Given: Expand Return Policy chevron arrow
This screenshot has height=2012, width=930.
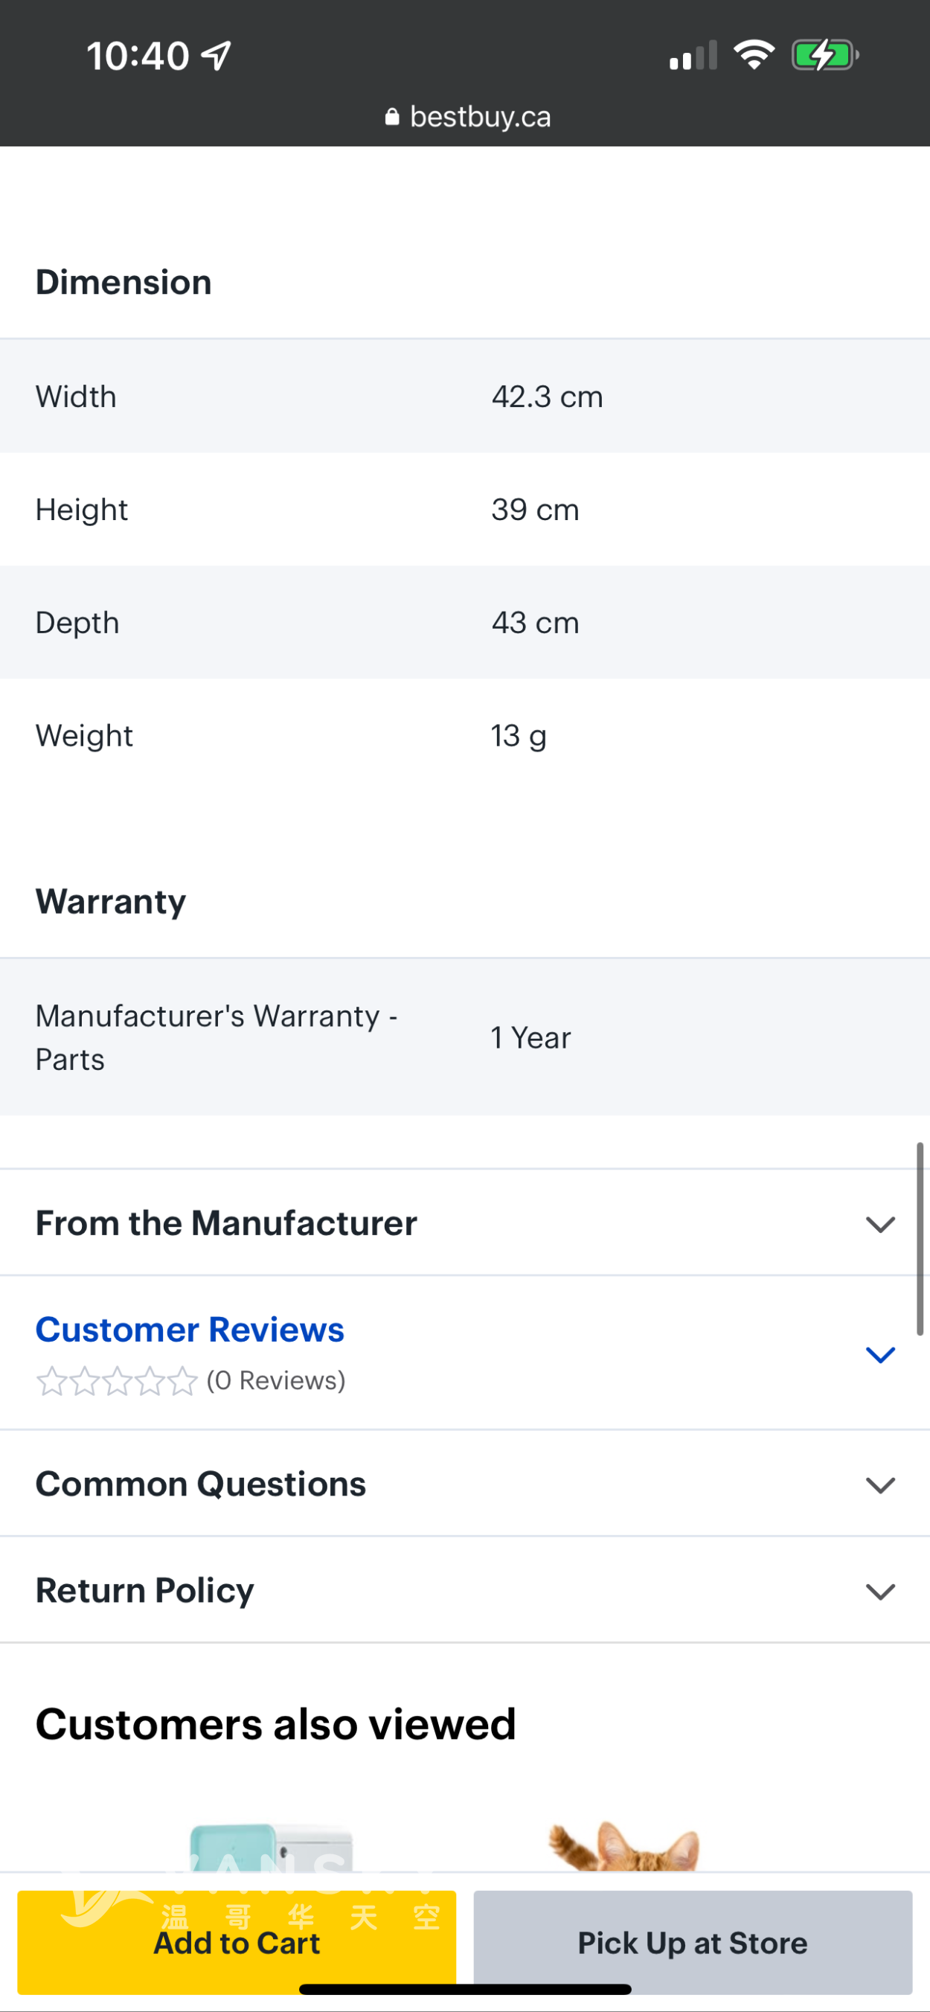Looking at the screenshot, I should coord(880,1592).
